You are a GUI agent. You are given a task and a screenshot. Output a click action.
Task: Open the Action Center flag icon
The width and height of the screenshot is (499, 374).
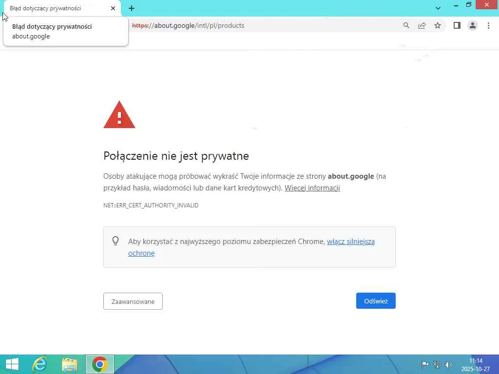click(425, 364)
